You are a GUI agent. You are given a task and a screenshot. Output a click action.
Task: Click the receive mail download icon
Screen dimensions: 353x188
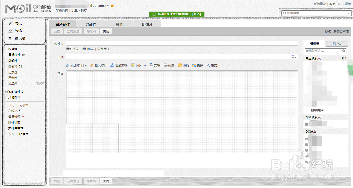coord(11,31)
